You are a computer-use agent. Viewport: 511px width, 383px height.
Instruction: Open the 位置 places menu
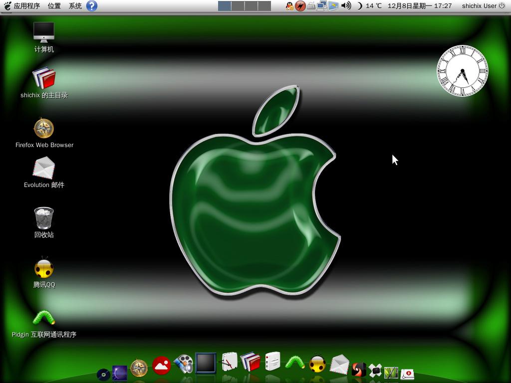pos(54,6)
